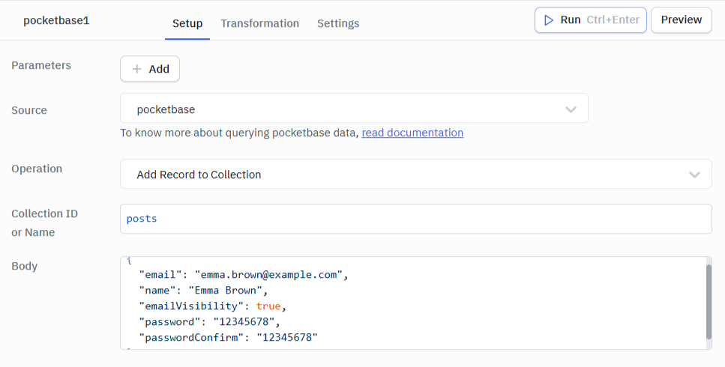Click the plus icon in Add button
The width and height of the screenshot is (725, 367).
click(x=136, y=69)
